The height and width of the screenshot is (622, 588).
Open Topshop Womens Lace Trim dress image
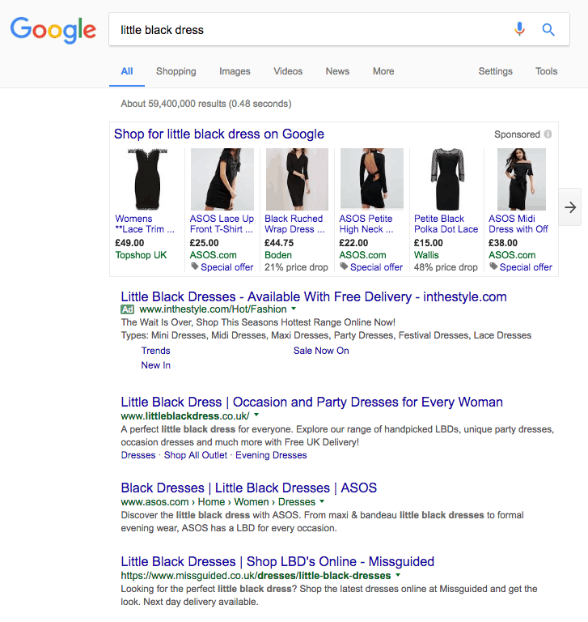click(147, 179)
